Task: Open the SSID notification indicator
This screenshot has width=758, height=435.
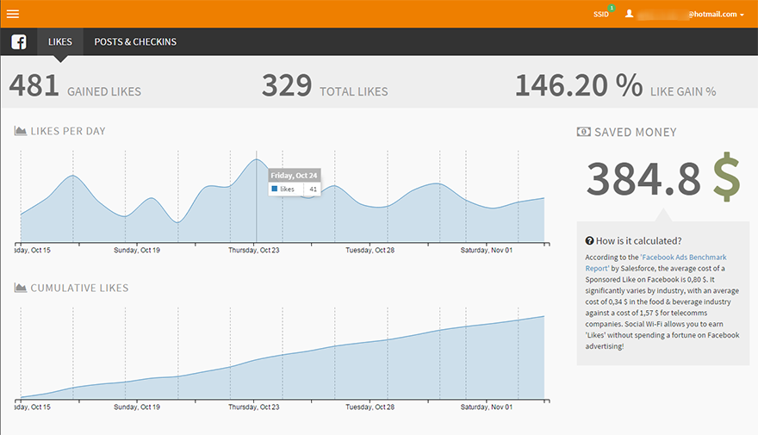Action: (x=601, y=15)
